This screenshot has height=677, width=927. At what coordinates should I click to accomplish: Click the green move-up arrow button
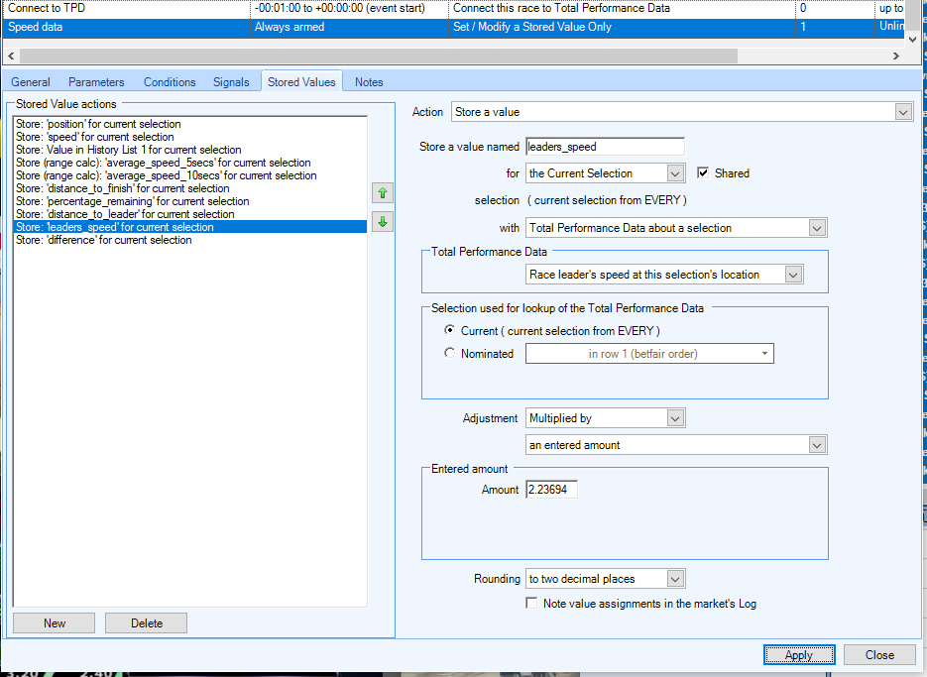[382, 192]
